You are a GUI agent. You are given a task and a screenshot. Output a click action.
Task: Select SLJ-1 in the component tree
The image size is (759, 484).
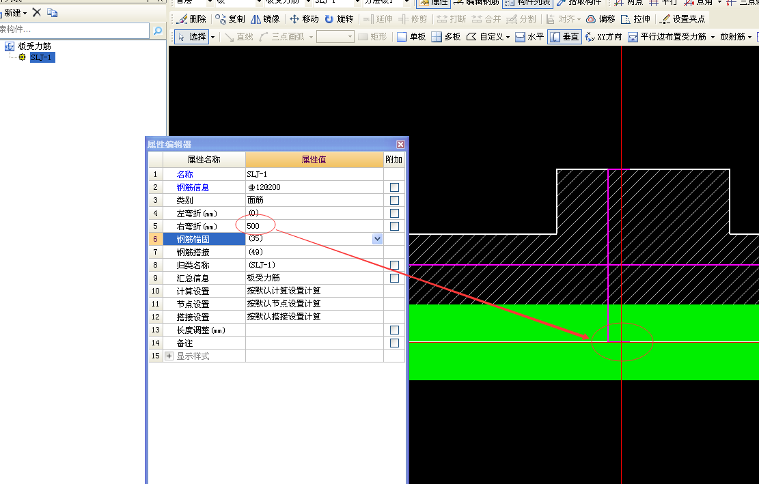tap(42, 57)
